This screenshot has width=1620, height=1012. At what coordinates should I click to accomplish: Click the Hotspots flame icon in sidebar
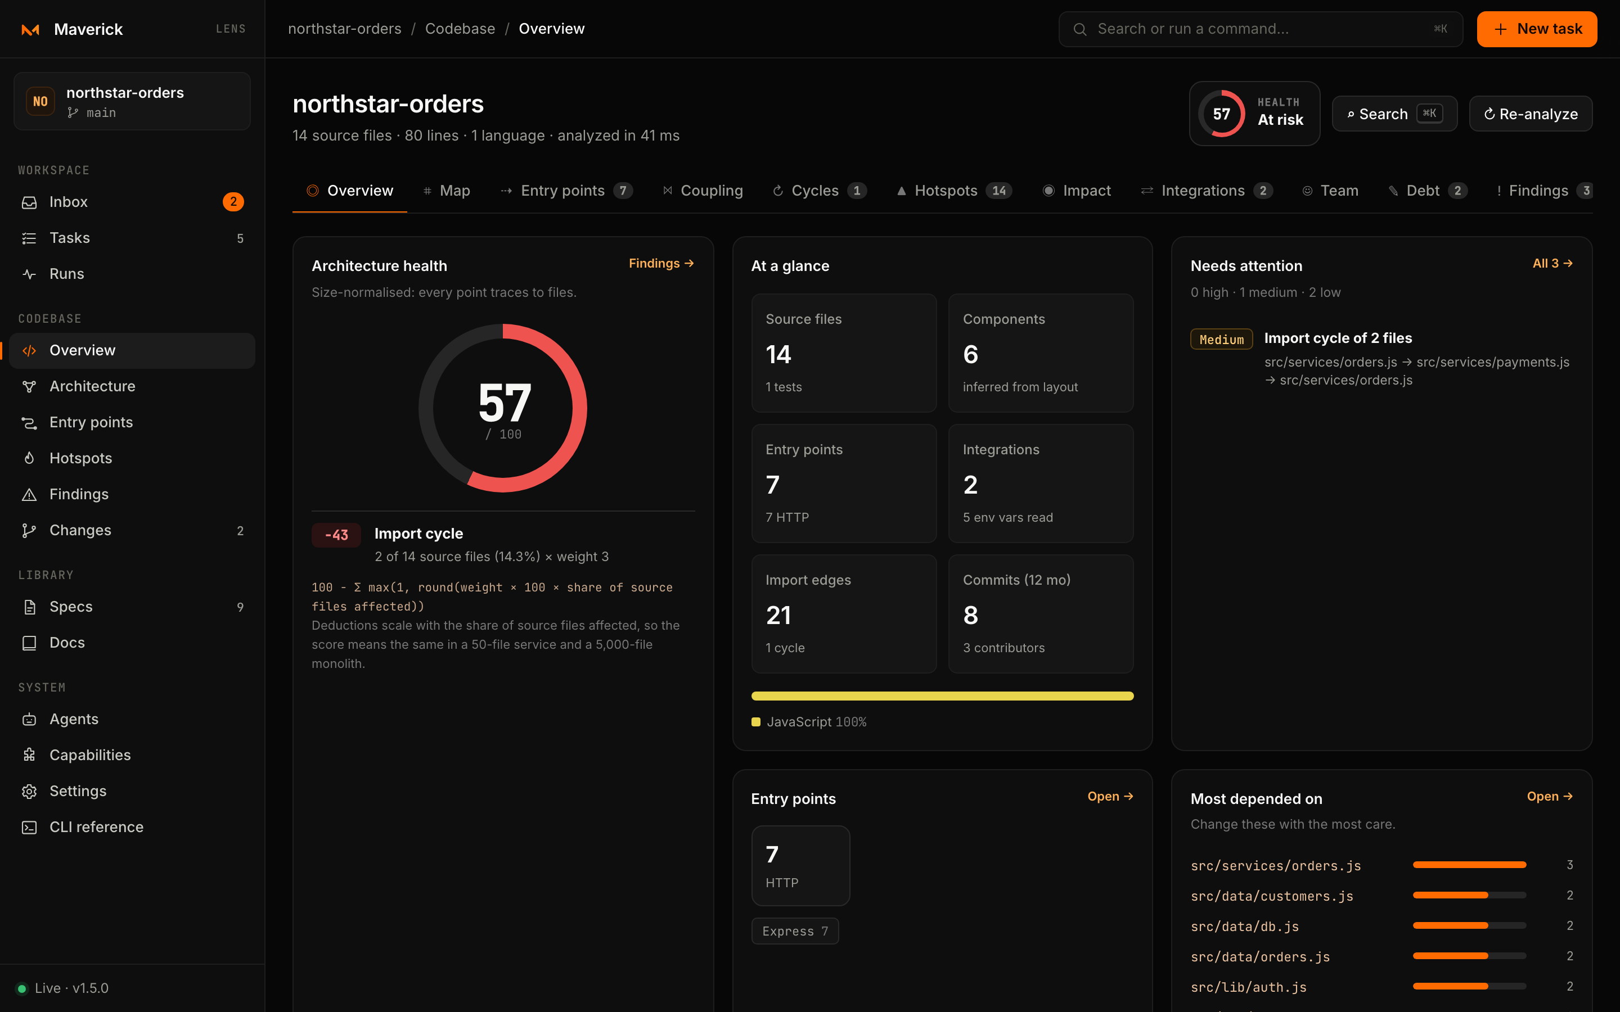29,458
